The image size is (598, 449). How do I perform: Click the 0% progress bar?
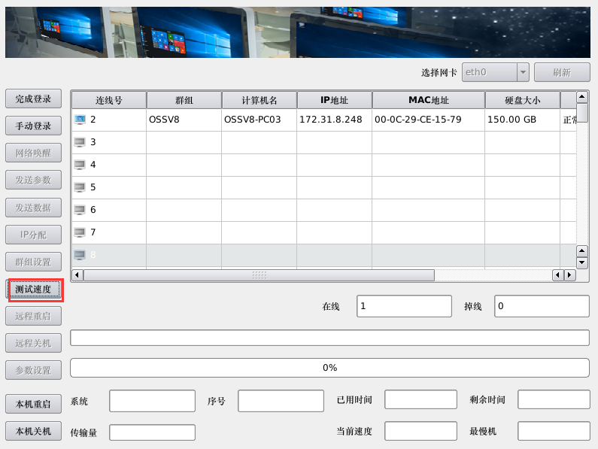point(329,368)
